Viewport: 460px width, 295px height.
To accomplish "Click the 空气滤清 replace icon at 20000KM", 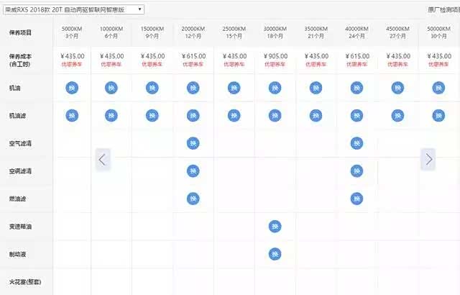I will pyautogui.click(x=193, y=143).
